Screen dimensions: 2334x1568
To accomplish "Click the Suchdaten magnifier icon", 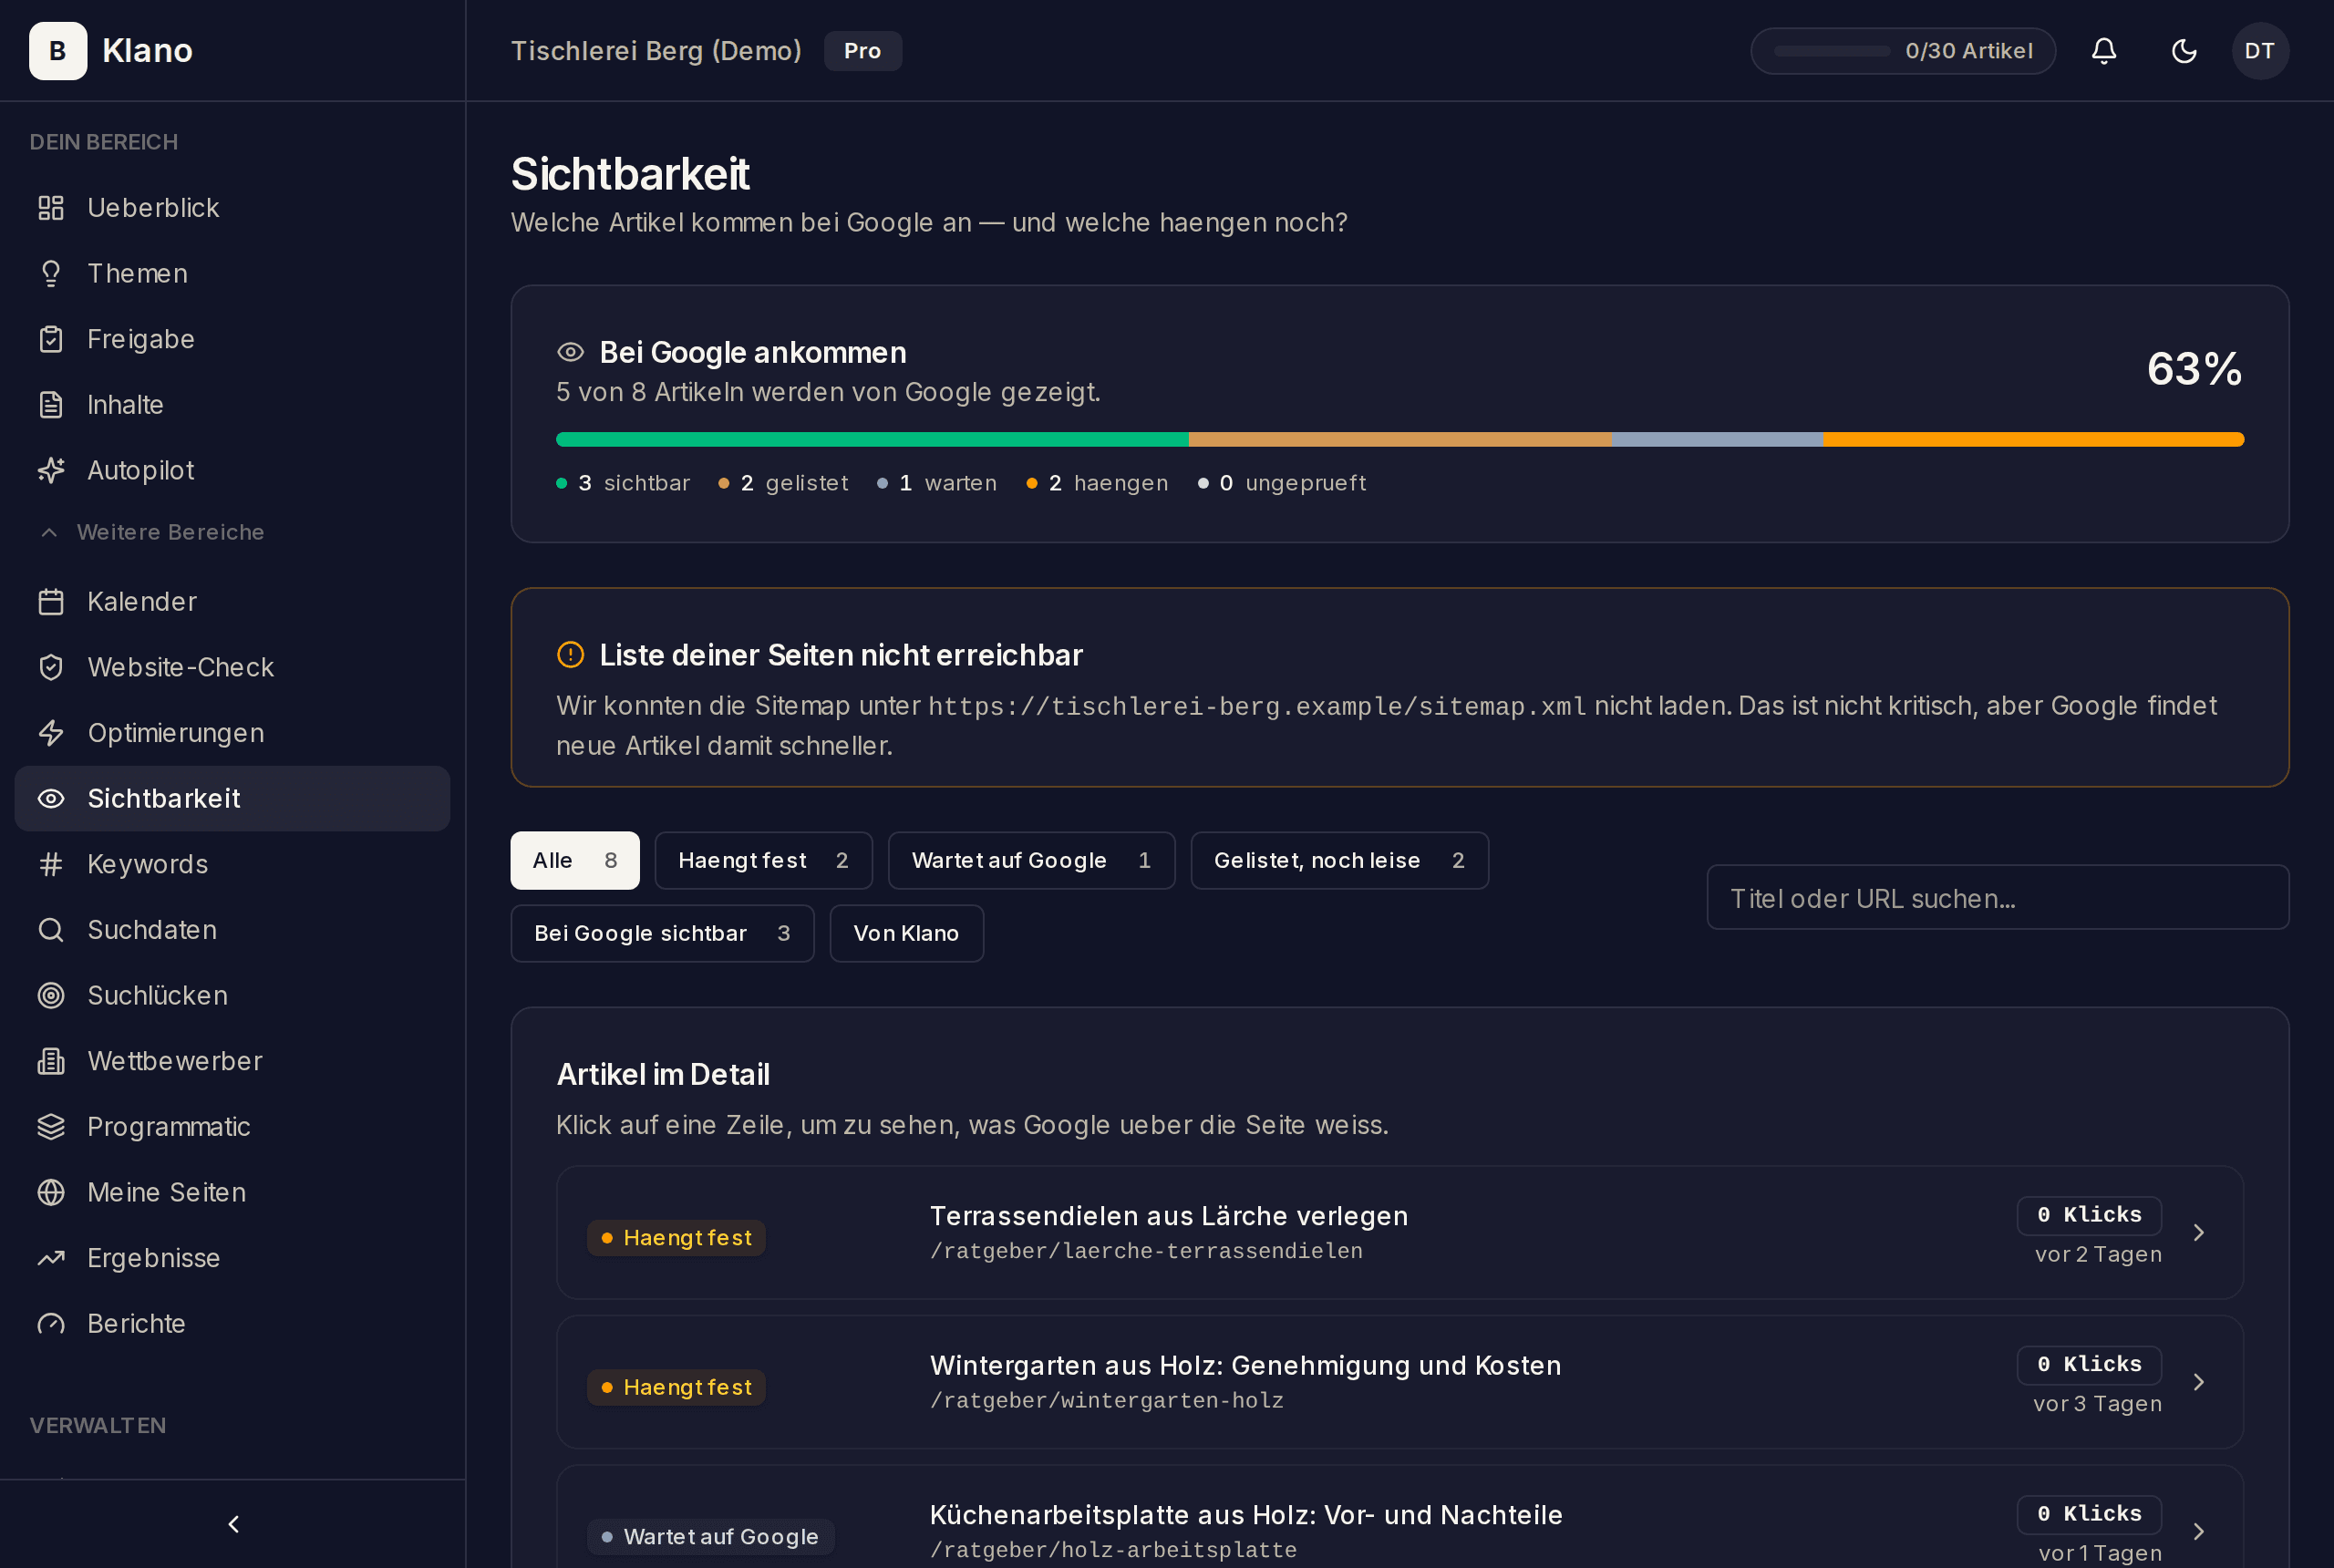I will [51, 930].
